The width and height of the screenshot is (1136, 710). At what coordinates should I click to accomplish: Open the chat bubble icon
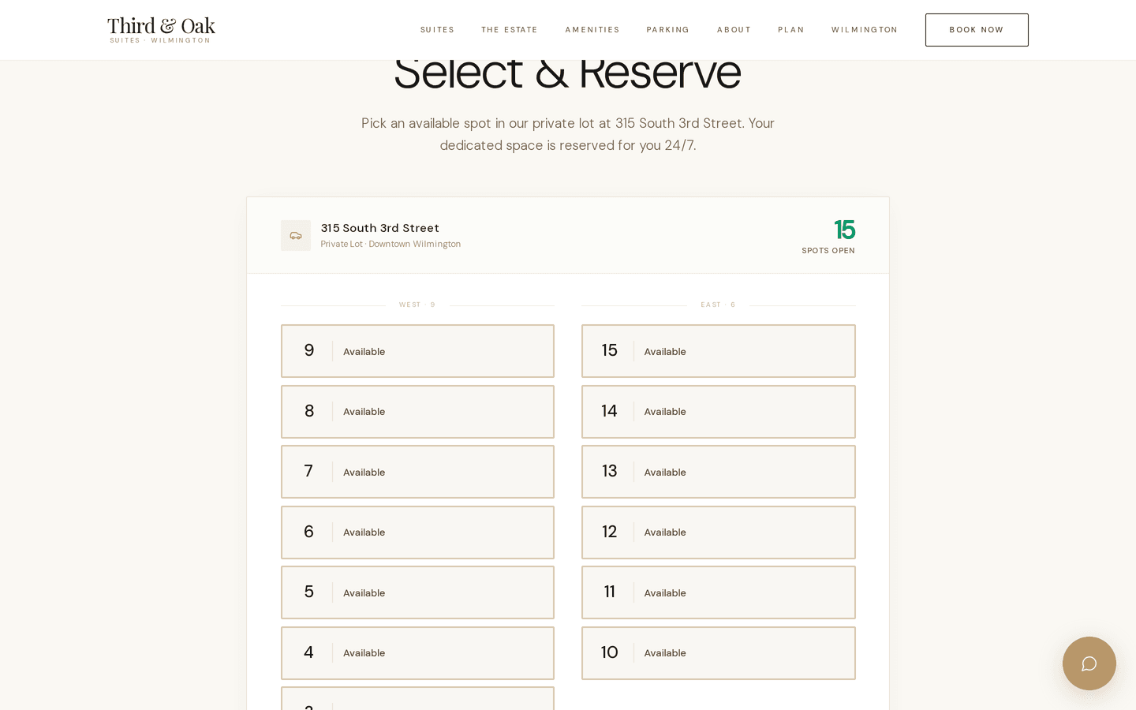(1089, 663)
